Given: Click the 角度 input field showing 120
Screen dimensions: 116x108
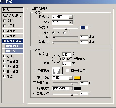Looking at the screenshot, I should tap(67, 55).
